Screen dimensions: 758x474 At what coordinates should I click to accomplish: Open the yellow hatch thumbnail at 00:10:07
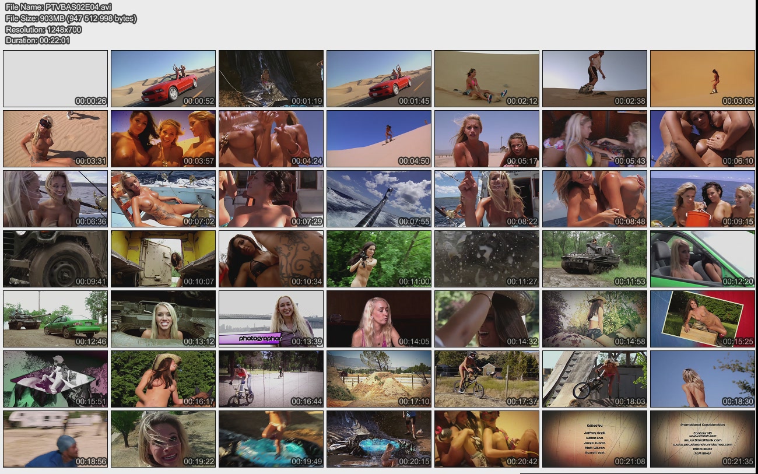(x=163, y=259)
